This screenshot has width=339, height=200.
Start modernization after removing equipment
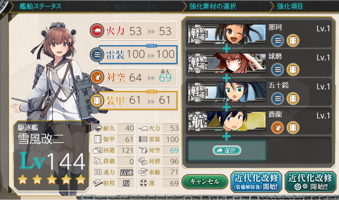pos(256,181)
